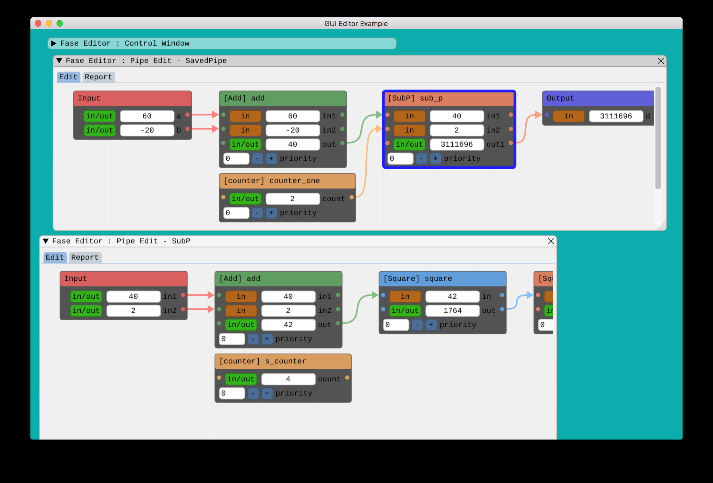
Task: Collapse the SavedPipe Pipe Edit window
Action: pos(59,61)
